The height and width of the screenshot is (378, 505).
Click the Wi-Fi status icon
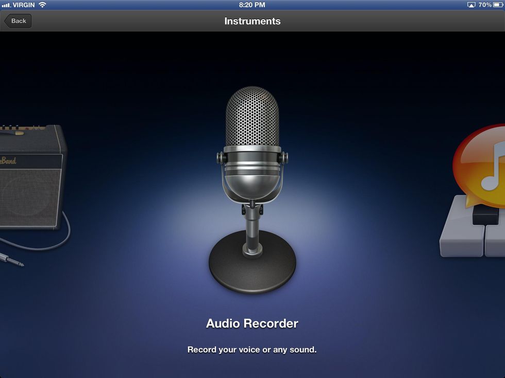(42, 5)
